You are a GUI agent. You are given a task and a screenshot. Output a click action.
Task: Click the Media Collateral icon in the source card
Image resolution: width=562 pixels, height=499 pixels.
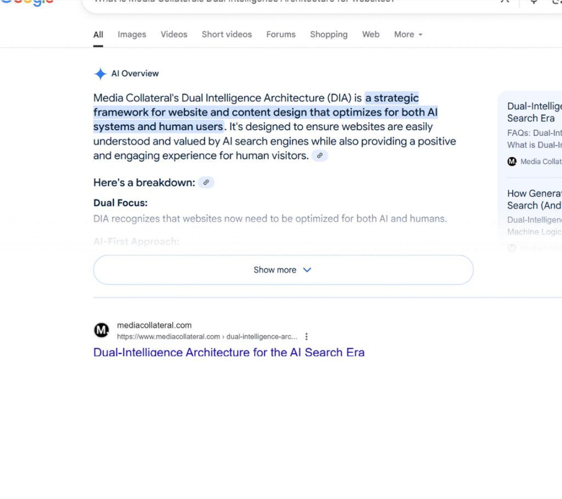click(x=512, y=162)
